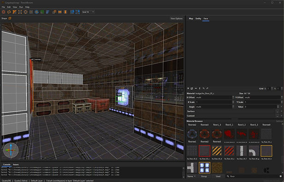Flip selection horizontally from toolbar
Viewport: 284px width, 182px height.
coord(60,12)
